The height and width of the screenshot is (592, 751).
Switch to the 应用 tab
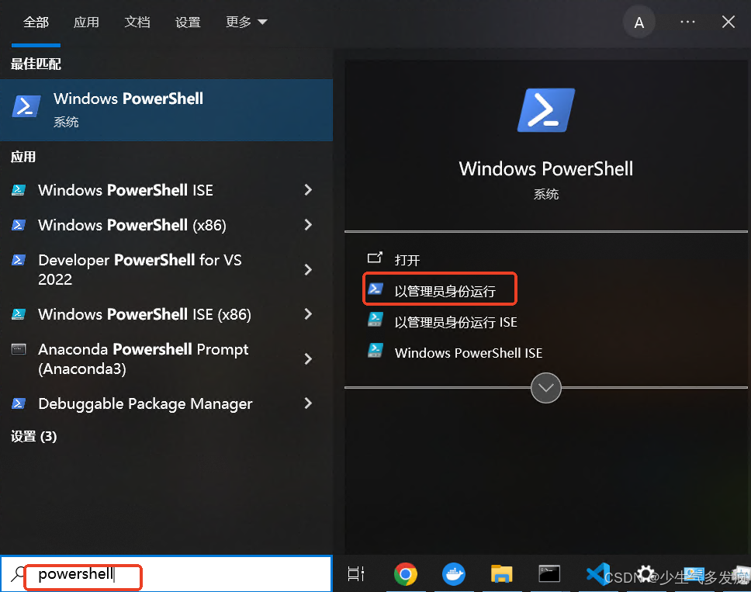click(x=86, y=22)
